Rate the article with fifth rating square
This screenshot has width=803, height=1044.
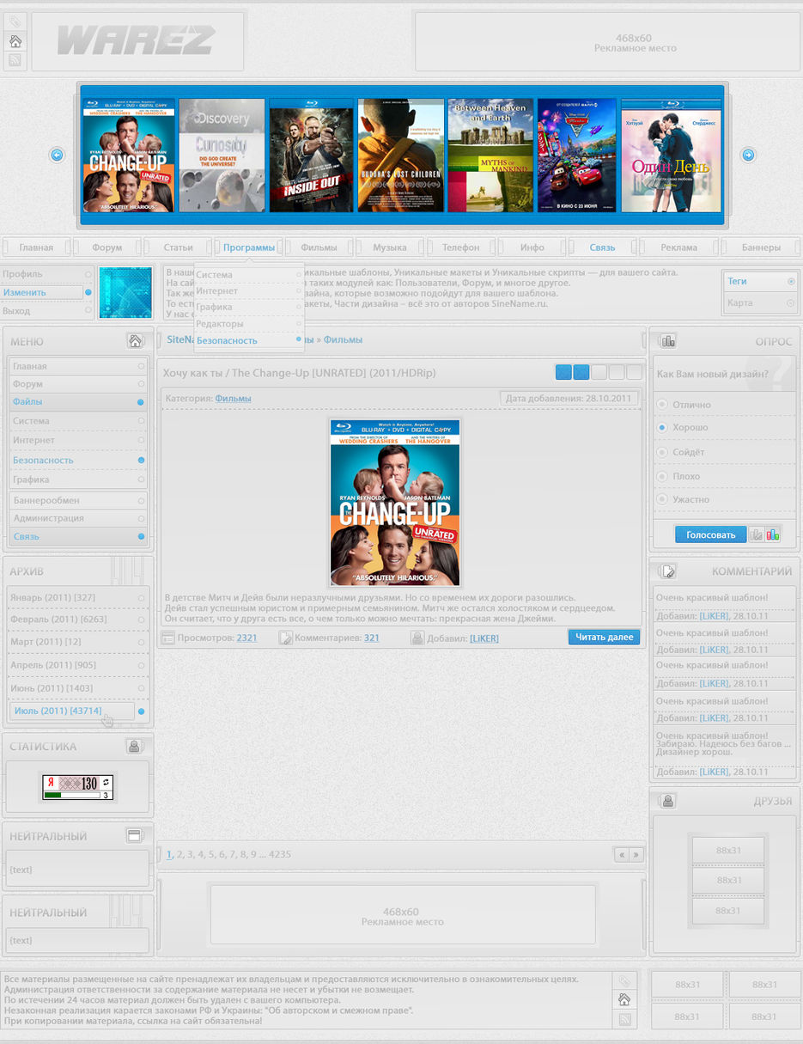point(634,372)
